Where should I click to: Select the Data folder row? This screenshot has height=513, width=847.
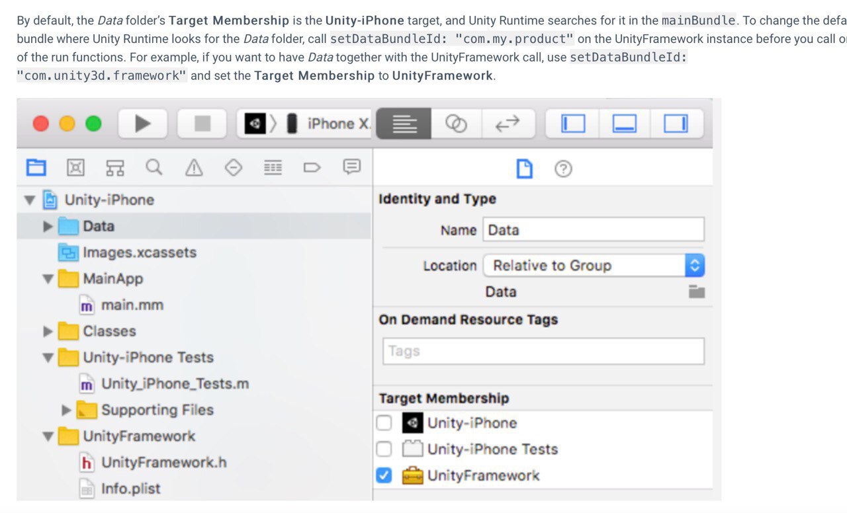pyautogui.click(x=194, y=226)
